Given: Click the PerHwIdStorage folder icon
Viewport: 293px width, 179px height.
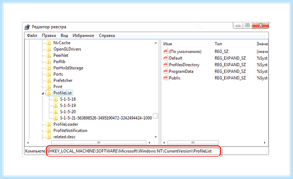Looking at the screenshot, I should 49,68.
